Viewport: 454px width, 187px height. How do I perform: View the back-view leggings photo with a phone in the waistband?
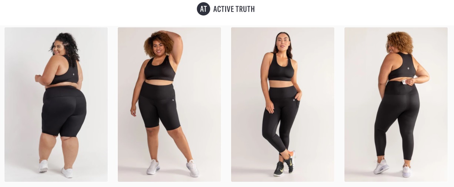(x=396, y=104)
